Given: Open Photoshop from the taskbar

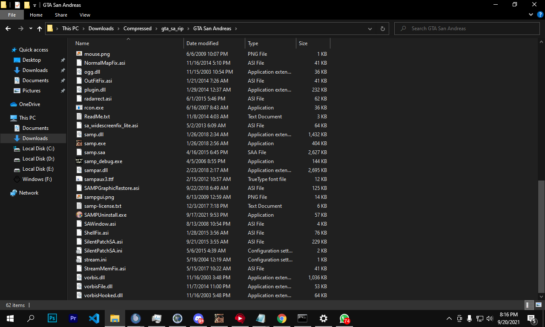Looking at the screenshot, I should click(x=52, y=318).
